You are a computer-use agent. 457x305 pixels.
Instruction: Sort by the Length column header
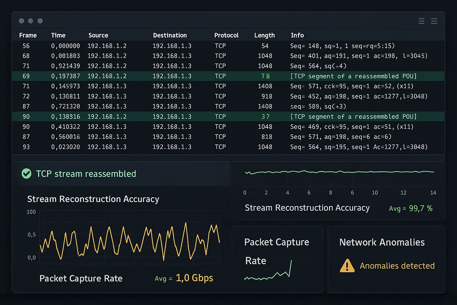pos(265,35)
